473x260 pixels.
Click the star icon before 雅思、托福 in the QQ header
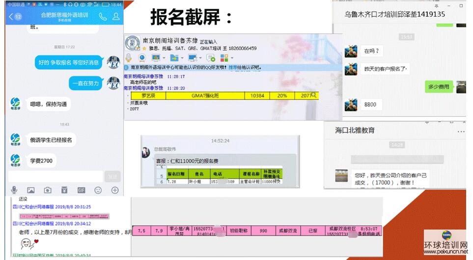point(144,48)
